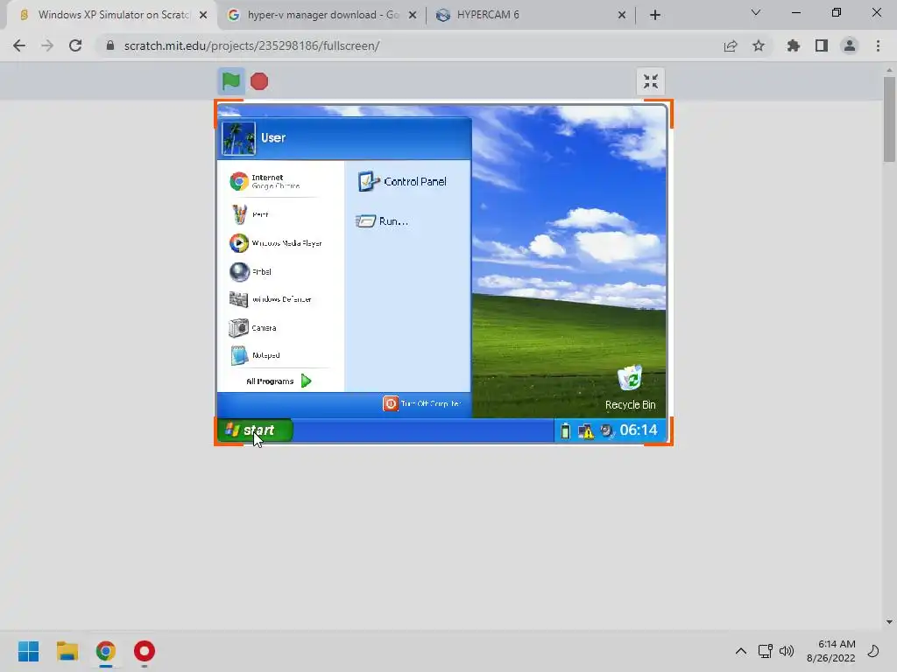
Task: Open Run... in start menu
Action: coord(382,221)
